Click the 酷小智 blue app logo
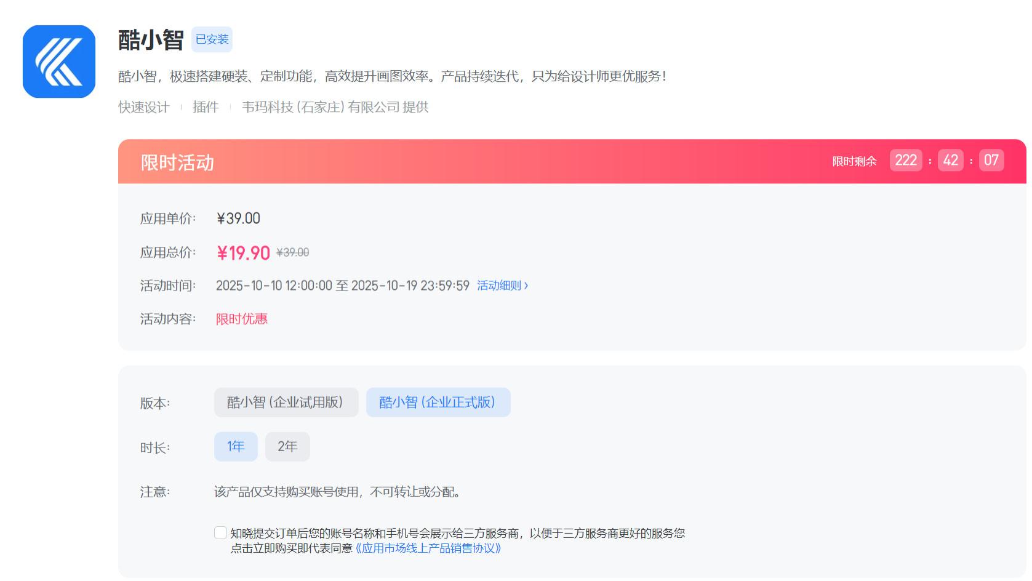Image resolution: width=1032 pixels, height=581 pixels. [59, 62]
